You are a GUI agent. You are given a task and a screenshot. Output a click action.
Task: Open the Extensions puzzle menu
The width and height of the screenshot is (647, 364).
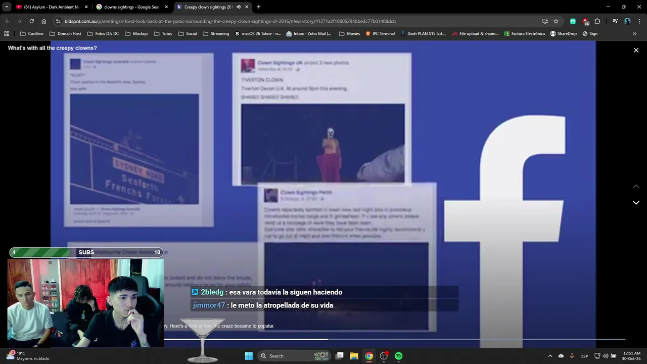[597, 21]
